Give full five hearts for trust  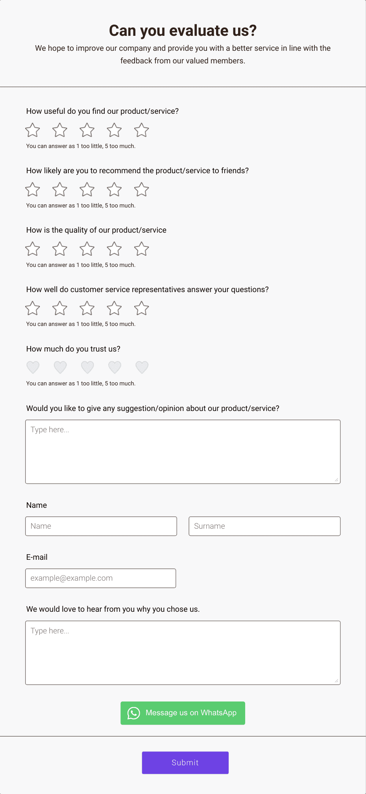click(x=142, y=366)
